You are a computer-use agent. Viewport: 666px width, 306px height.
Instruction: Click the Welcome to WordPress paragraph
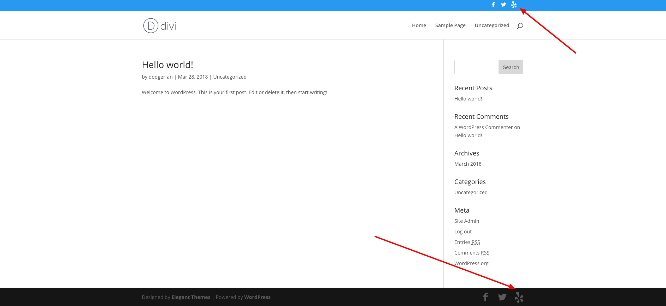(235, 92)
